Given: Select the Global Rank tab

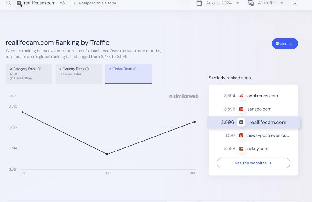Looking at the screenshot, I should point(128,74).
